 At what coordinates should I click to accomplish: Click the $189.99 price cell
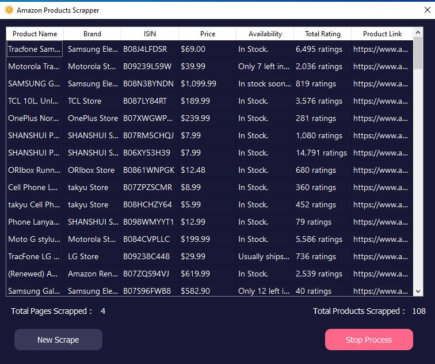point(208,101)
